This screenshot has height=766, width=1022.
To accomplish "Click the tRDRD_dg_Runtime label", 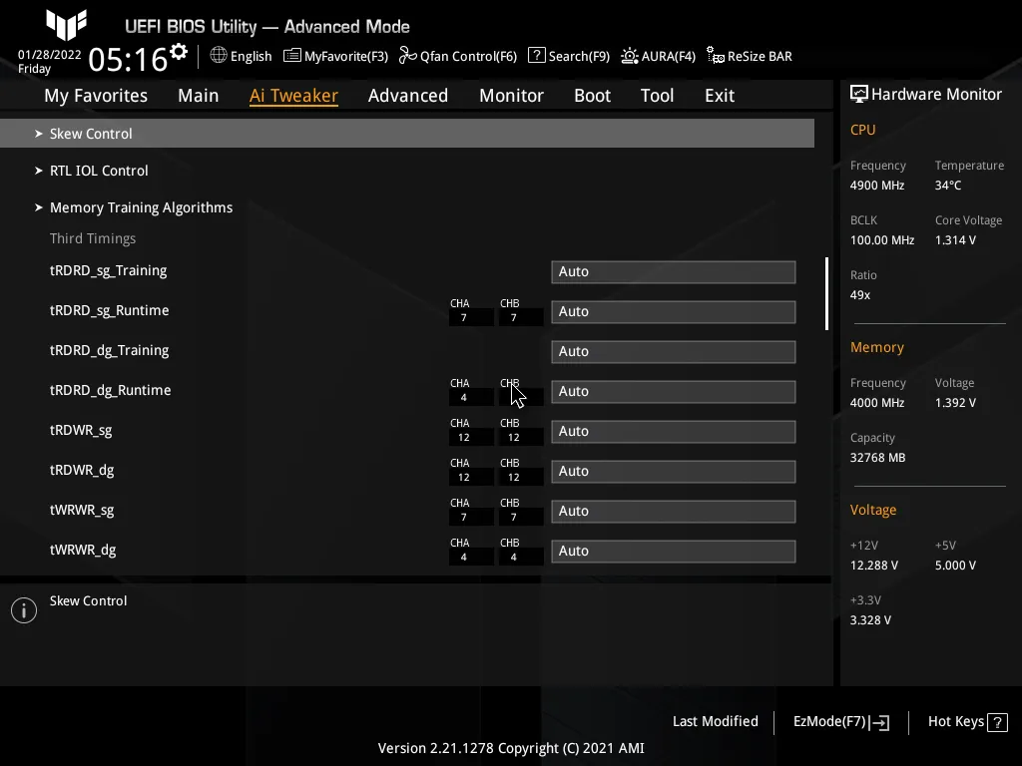I will click(x=110, y=390).
